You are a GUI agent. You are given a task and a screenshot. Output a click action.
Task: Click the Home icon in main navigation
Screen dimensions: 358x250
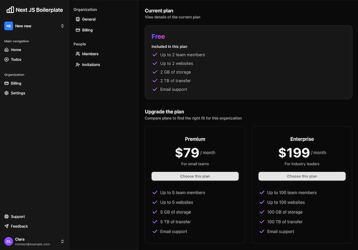click(x=6, y=50)
